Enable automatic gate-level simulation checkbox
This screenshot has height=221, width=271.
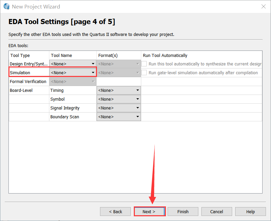pyautogui.click(x=144, y=73)
